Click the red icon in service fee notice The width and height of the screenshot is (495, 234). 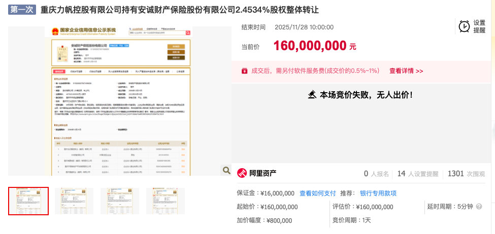(x=244, y=71)
